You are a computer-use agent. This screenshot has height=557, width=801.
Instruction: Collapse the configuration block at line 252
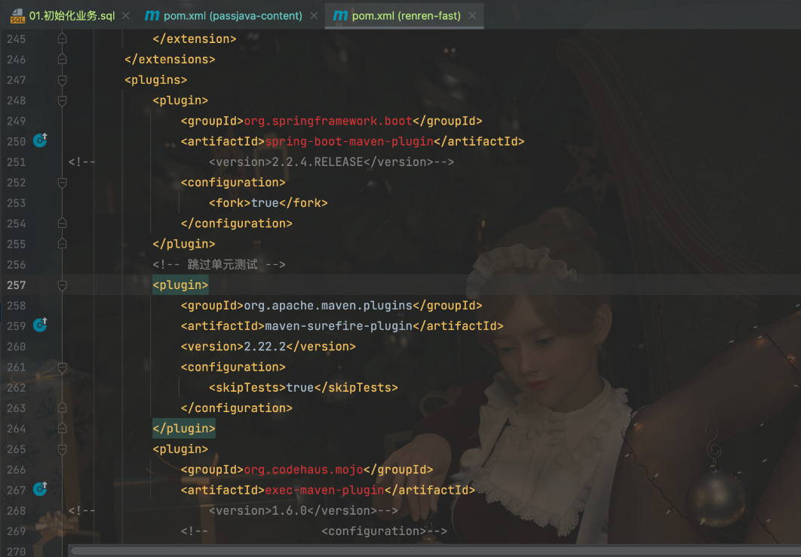point(62,183)
